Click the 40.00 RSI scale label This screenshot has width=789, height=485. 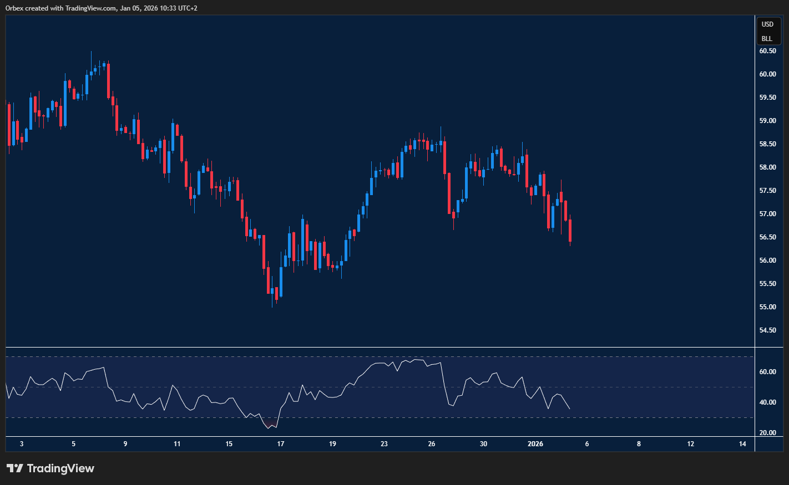coord(767,402)
